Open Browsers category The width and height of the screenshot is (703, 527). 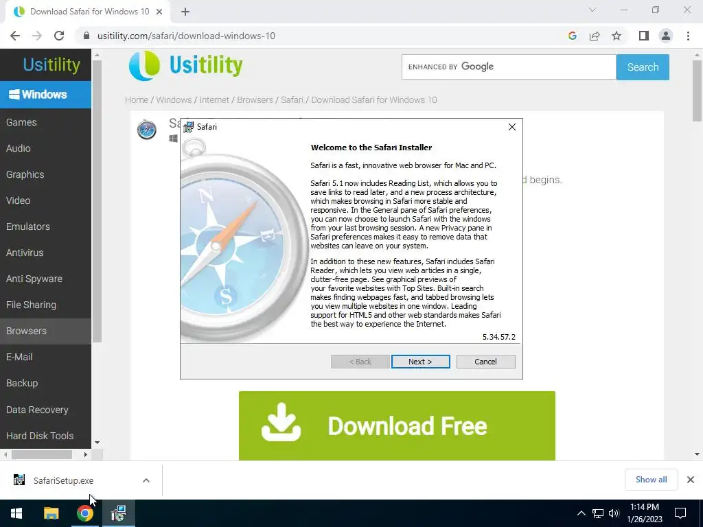point(45,331)
